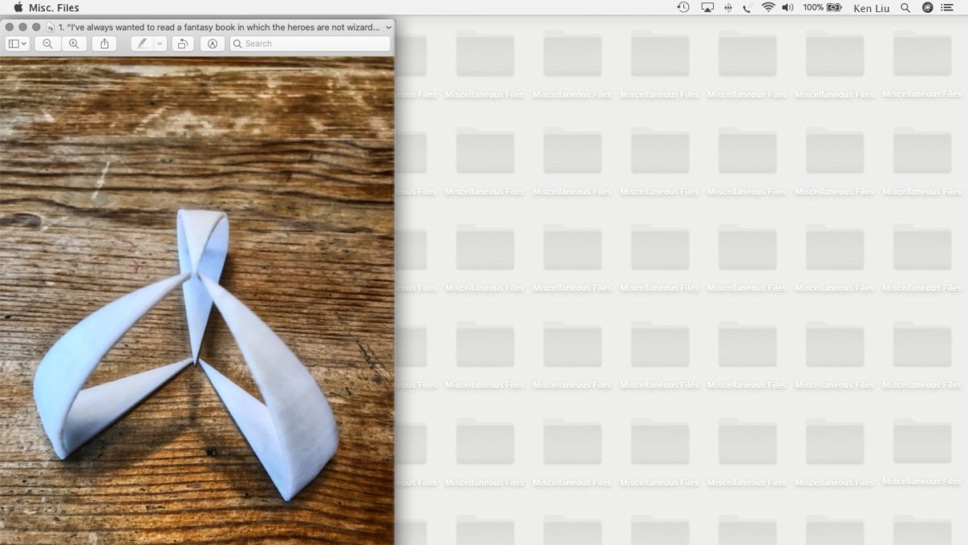Show battery status at 100%
This screenshot has height=545, width=968.
click(x=822, y=7)
